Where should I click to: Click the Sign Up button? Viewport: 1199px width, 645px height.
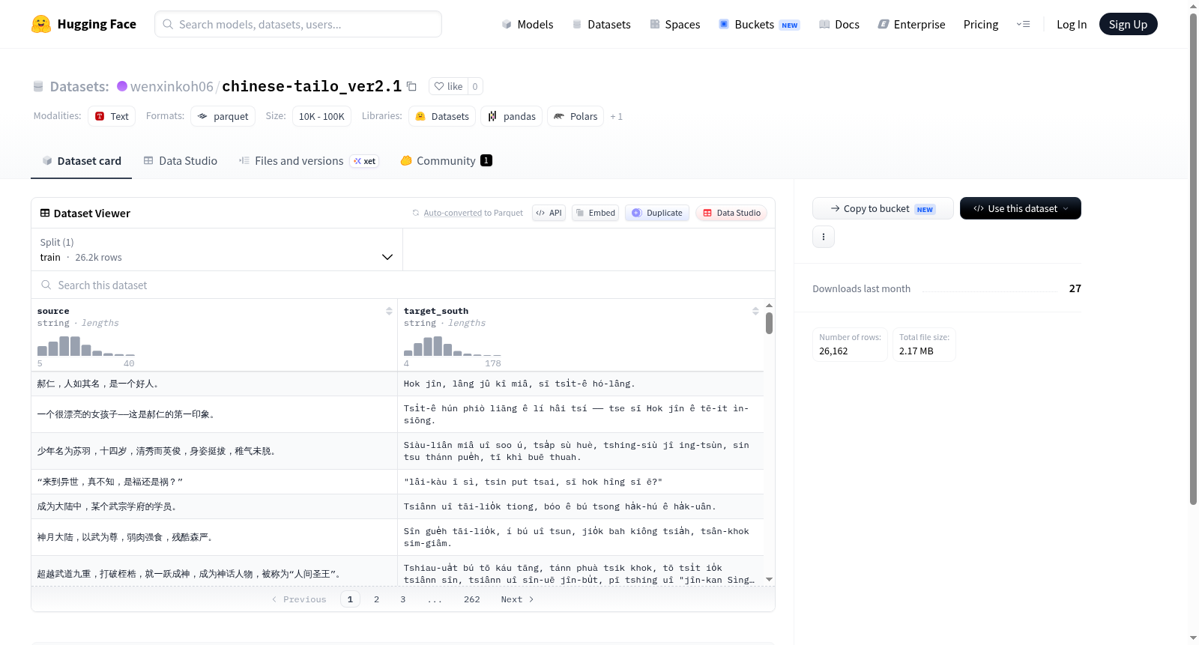1128,24
